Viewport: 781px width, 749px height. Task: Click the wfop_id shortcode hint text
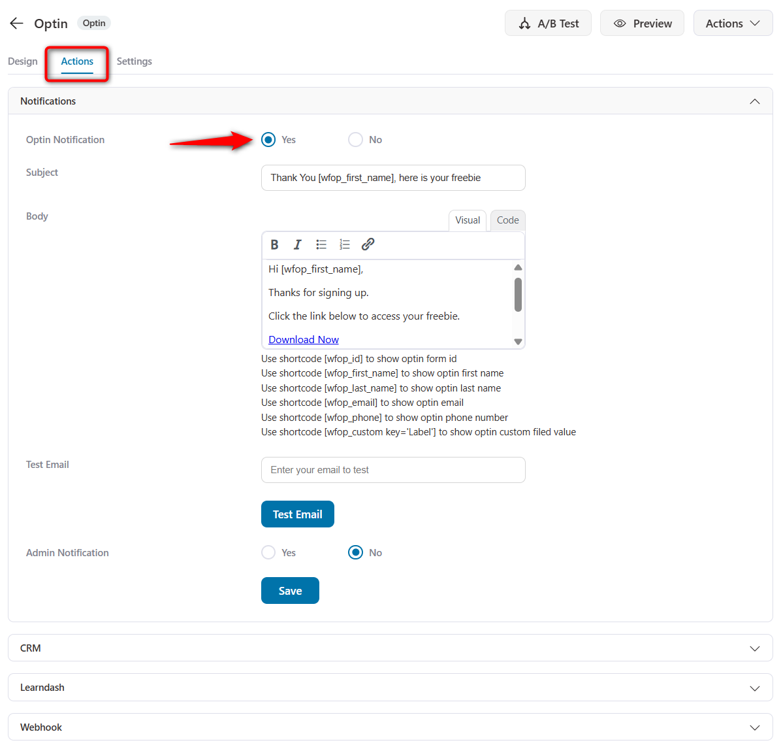pyautogui.click(x=359, y=359)
